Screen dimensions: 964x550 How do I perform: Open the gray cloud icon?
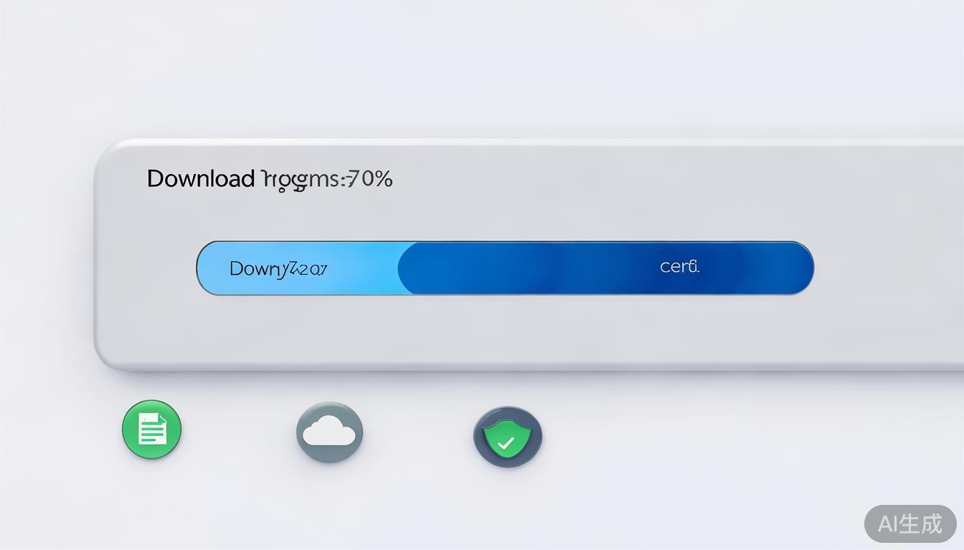[329, 432]
